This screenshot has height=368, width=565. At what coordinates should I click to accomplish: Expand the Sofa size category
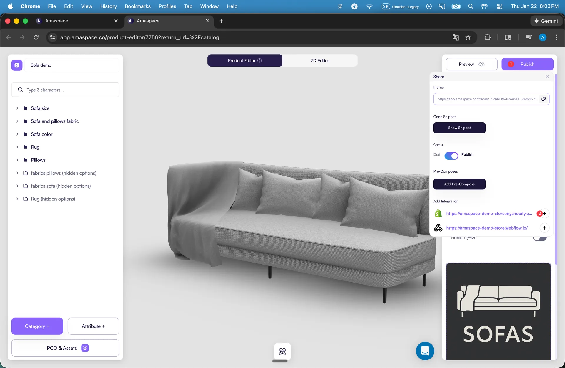[17, 108]
